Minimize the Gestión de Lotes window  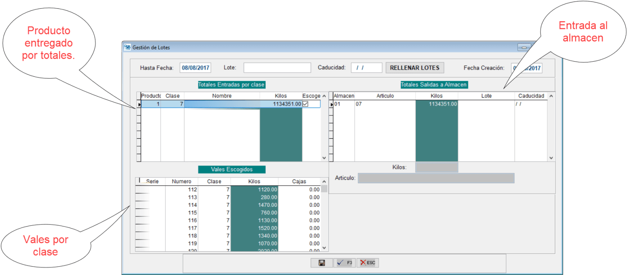click(524, 47)
